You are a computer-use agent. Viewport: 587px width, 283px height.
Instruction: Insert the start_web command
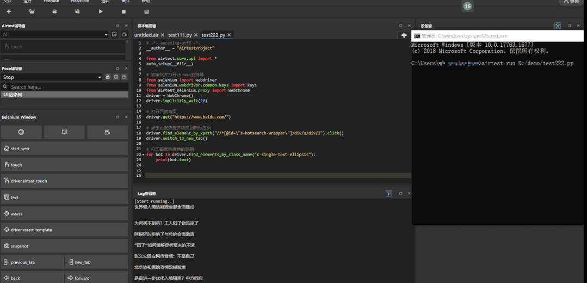click(x=64, y=149)
